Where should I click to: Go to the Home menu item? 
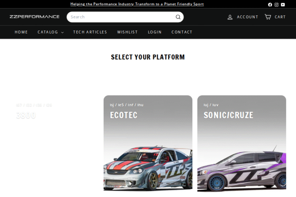(21, 32)
